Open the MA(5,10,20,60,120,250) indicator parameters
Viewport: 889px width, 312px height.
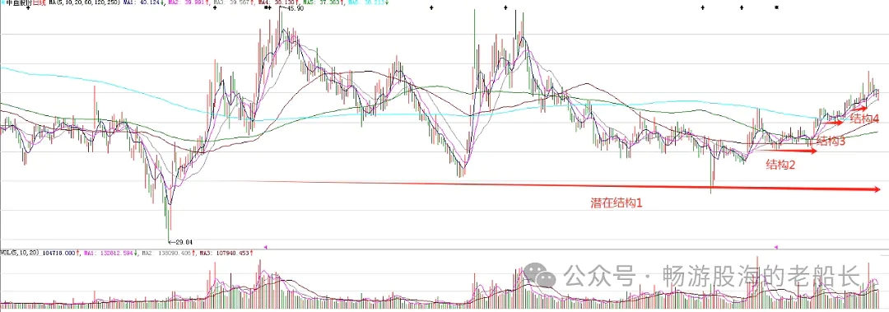(84, 2)
